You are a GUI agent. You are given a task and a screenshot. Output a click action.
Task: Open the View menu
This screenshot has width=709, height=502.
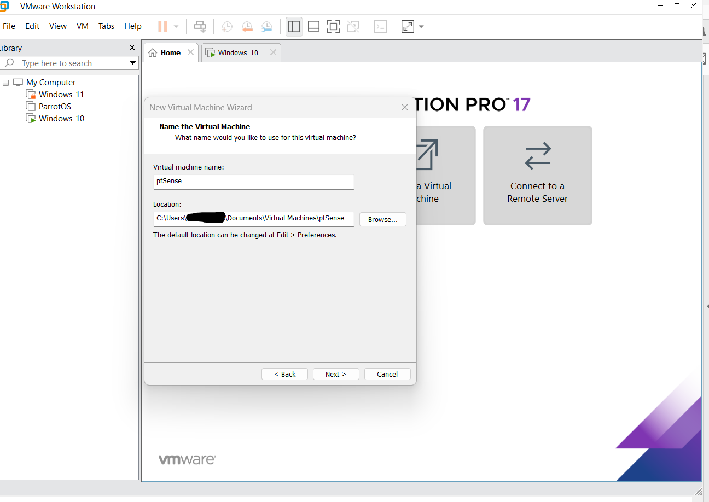click(58, 26)
